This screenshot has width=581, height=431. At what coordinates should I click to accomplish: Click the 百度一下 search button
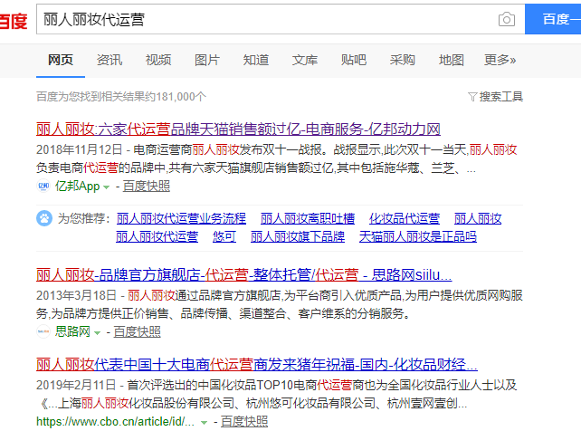[x=553, y=19]
